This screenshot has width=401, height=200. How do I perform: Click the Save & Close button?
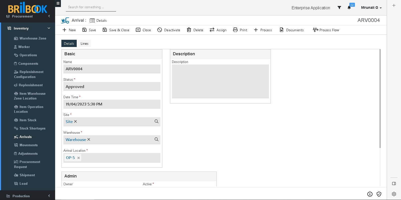116,30
